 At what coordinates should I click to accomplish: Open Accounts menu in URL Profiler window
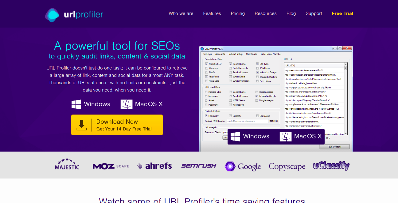(x=220, y=54)
